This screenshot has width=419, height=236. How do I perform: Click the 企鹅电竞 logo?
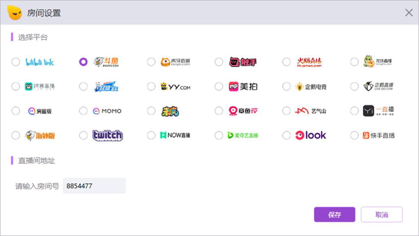pos(311,87)
